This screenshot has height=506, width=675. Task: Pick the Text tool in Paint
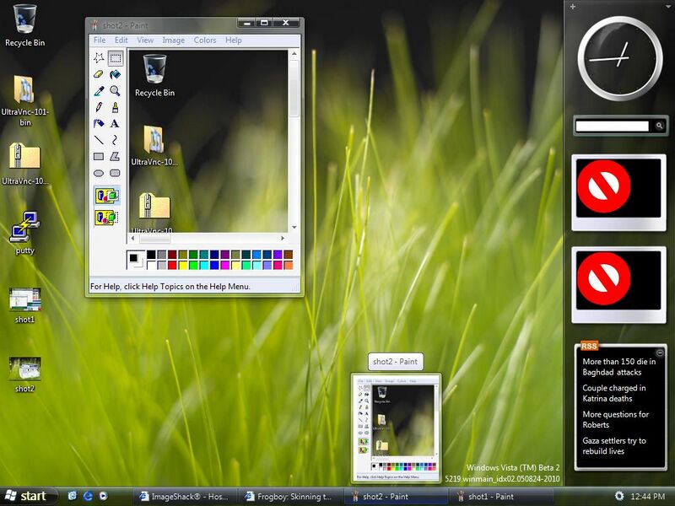(115, 123)
